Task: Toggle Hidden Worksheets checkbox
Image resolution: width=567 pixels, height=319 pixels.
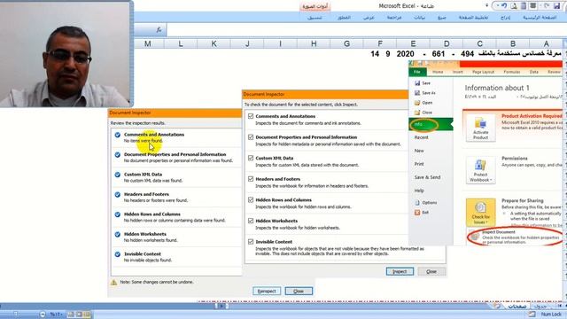Action: (251, 221)
